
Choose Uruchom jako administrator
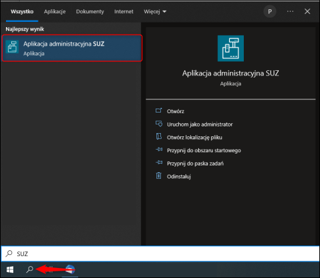(199, 124)
